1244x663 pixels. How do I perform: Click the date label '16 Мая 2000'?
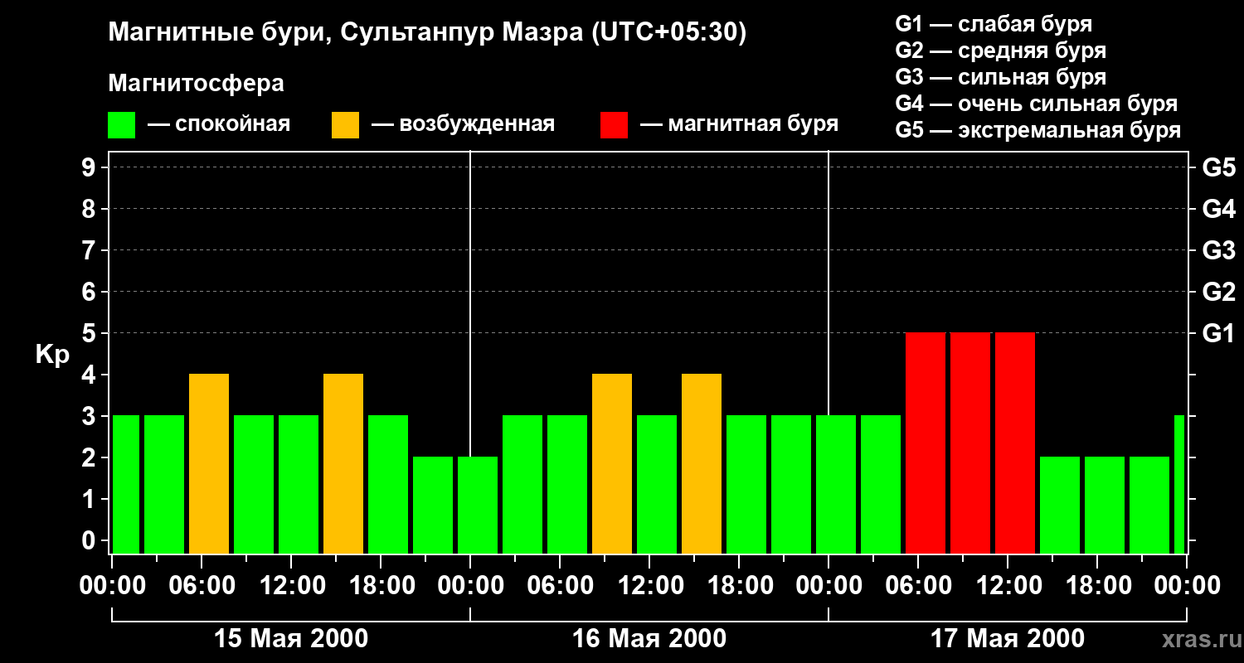point(649,638)
